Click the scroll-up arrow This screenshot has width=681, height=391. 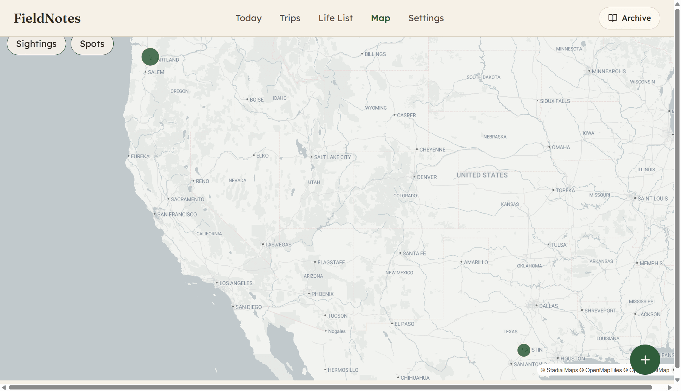(x=678, y=3)
